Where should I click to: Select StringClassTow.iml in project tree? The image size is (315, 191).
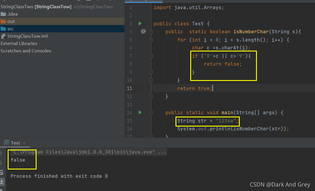(62, 36)
